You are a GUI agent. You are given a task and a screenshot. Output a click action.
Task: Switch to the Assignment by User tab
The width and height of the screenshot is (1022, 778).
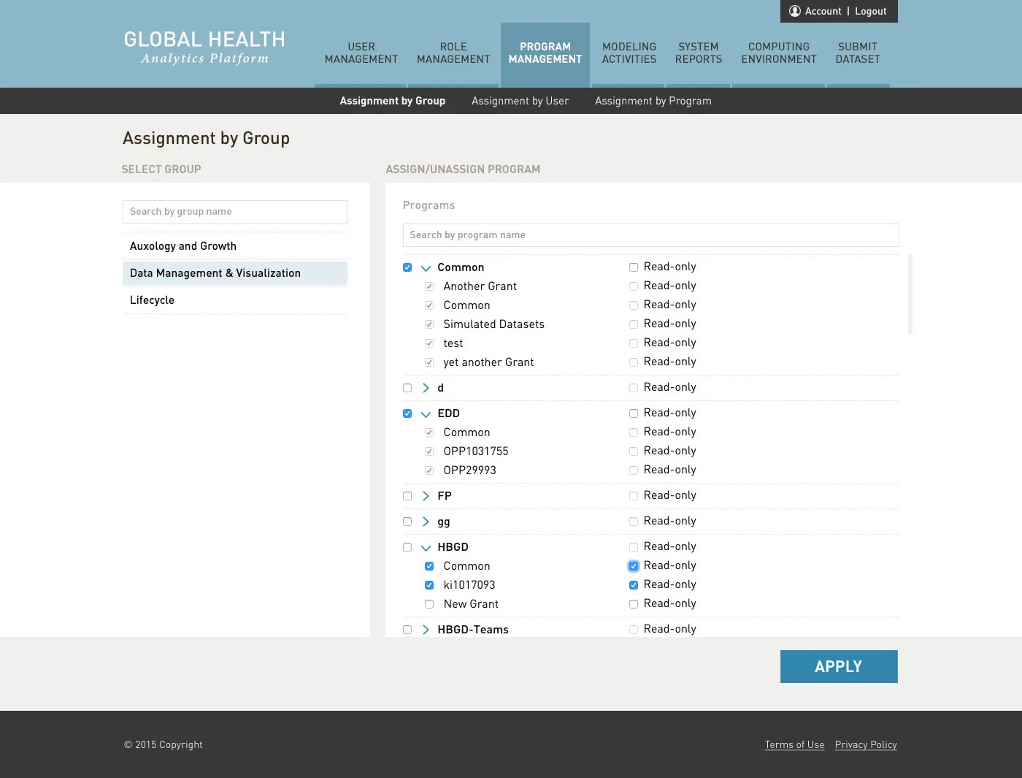pyautogui.click(x=520, y=101)
